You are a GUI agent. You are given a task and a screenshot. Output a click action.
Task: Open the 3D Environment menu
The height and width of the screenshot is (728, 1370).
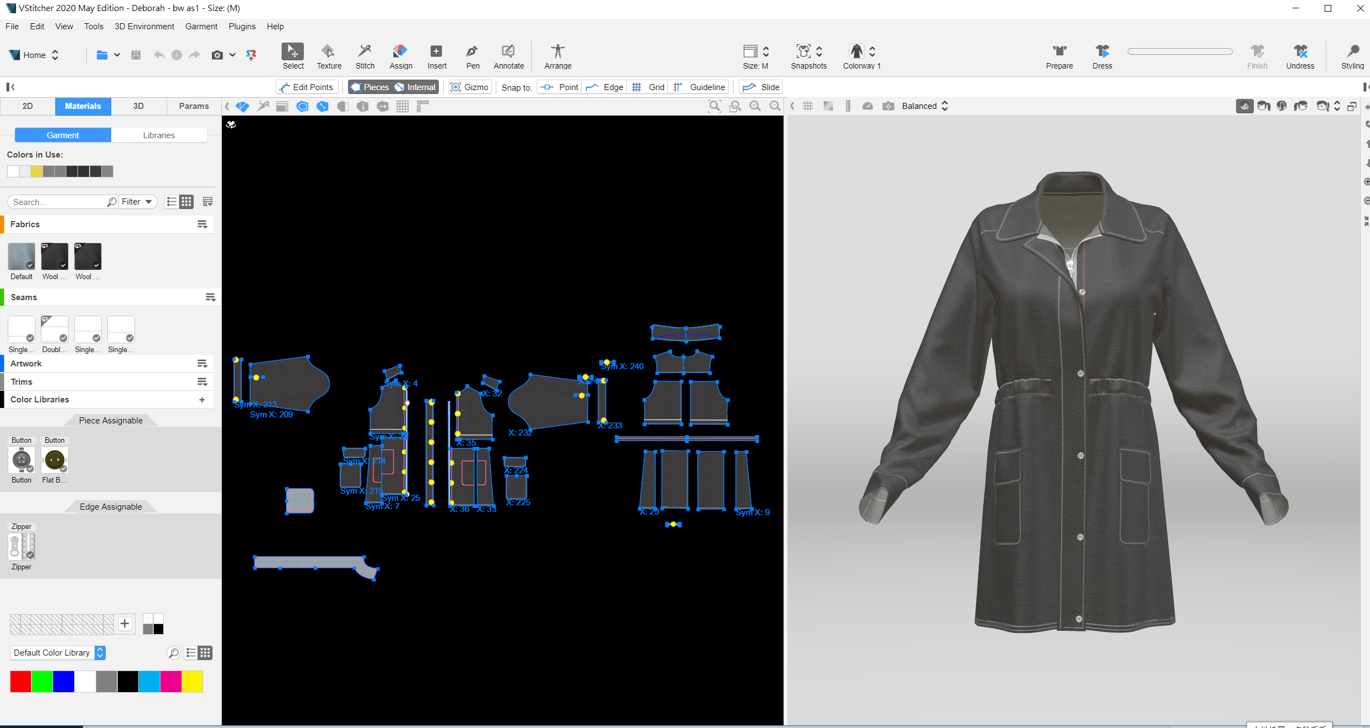tap(144, 26)
